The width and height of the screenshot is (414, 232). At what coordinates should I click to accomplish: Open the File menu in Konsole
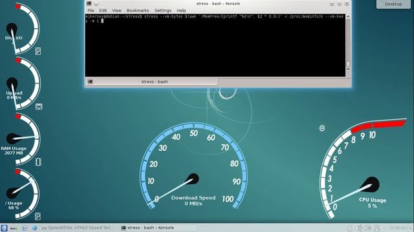tap(91, 10)
